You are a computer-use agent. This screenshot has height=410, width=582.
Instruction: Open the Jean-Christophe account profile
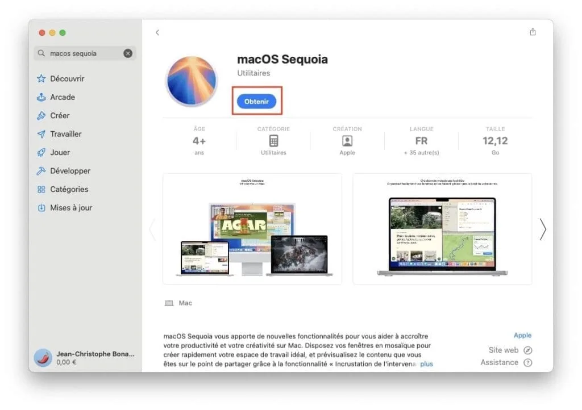coord(85,357)
